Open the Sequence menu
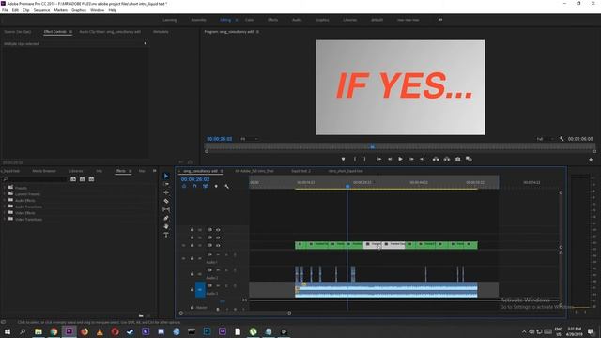601x338 pixels. coord(41,10)
